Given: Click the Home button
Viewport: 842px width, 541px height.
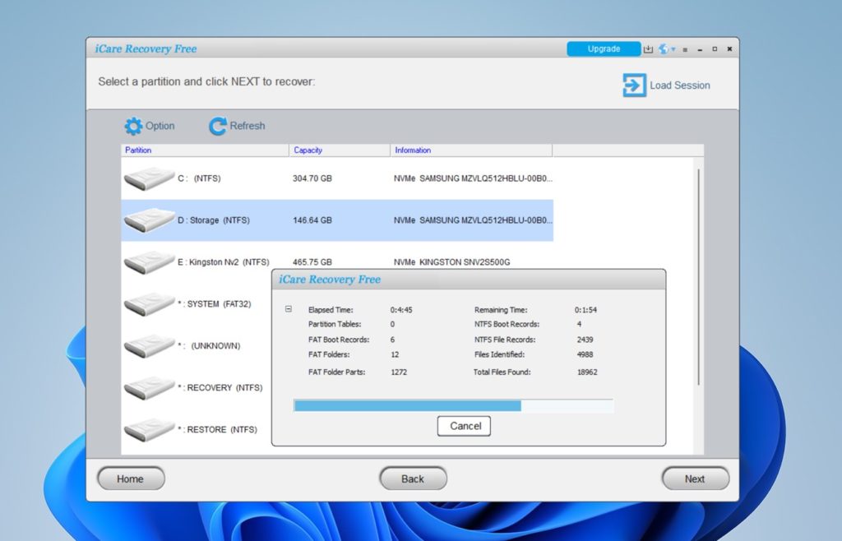Looking at the screenshot, I should point(131,478).
